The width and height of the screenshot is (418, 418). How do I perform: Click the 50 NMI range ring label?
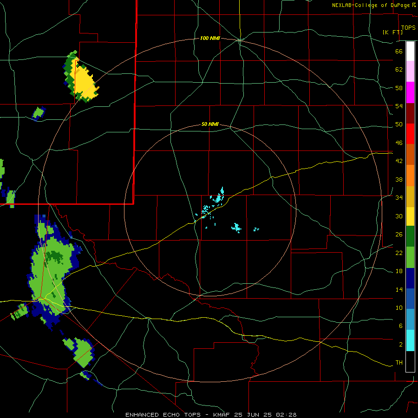[x=210, y=124]
